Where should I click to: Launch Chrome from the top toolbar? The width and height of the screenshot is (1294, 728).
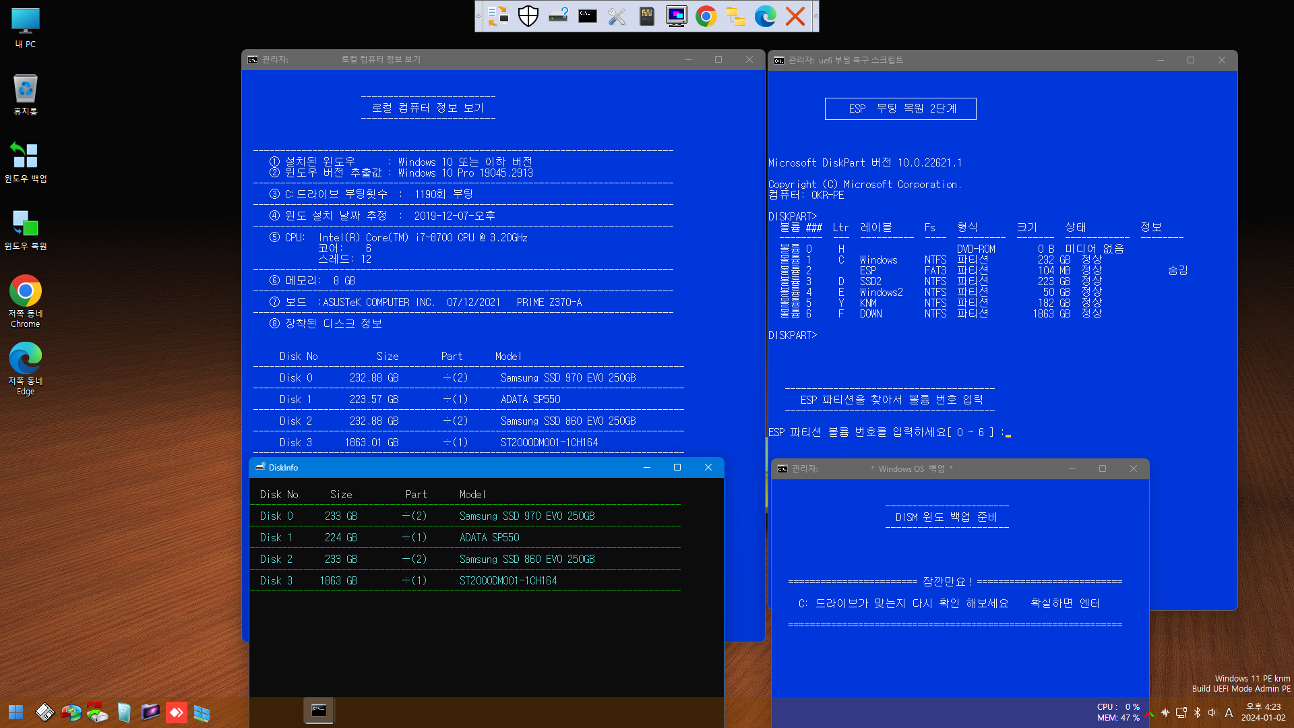click(x=706, y=16)
